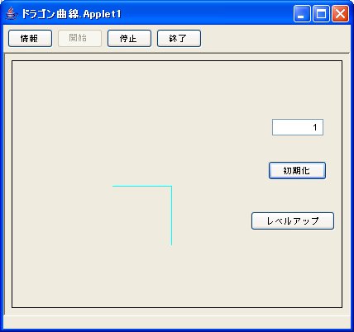Minimize the ドラゴン曲線 Applet1 window

point(302,14)
